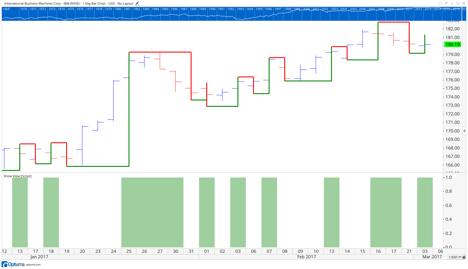Click date label 31 on the time axis
Image resolution: width=468 pixels, height=269 pixels.
point(191,251)
